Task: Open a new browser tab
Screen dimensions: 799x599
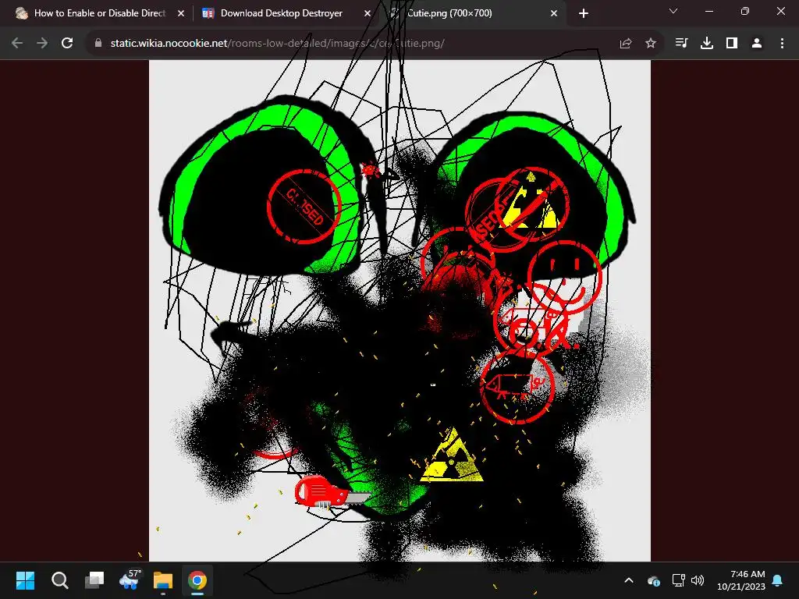Action: [584, 13]
